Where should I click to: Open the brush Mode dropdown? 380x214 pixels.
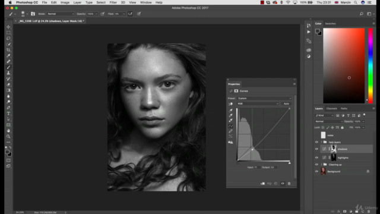click(x=61, y=14)
